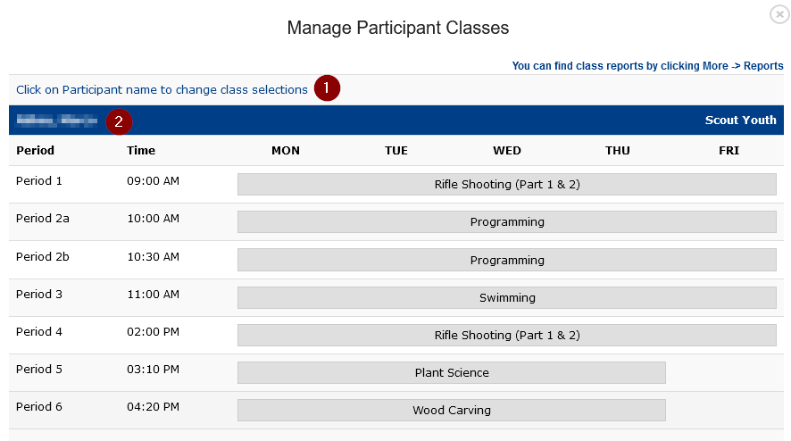Click the Plant Science class bar
The image size is (791, 441).
[x=452, y=372]
